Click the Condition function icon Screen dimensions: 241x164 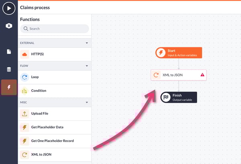point(25,91)
